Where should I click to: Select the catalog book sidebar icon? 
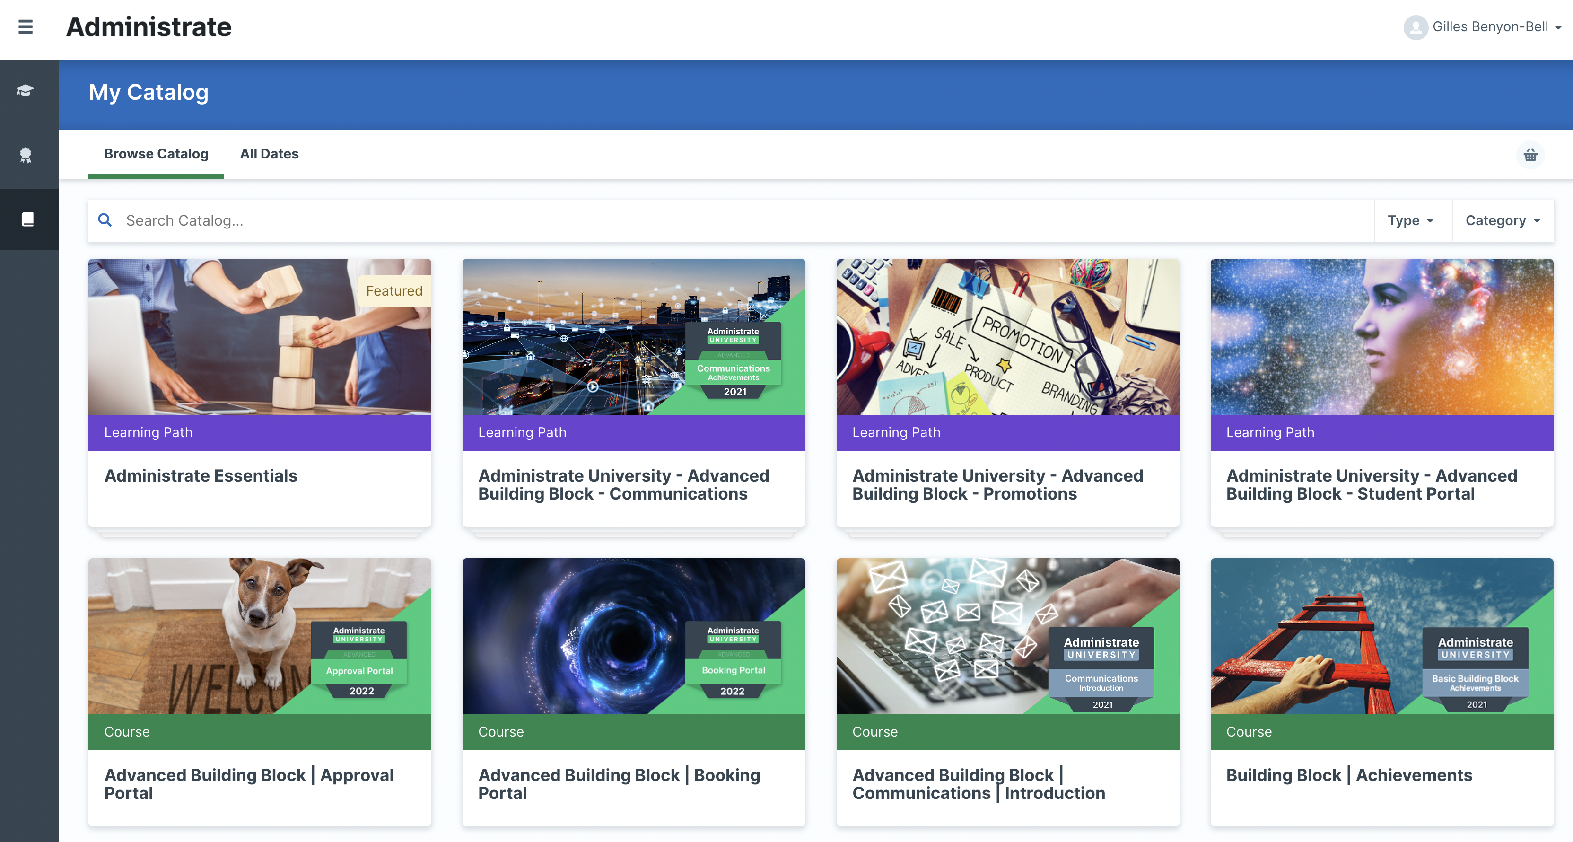27,219
